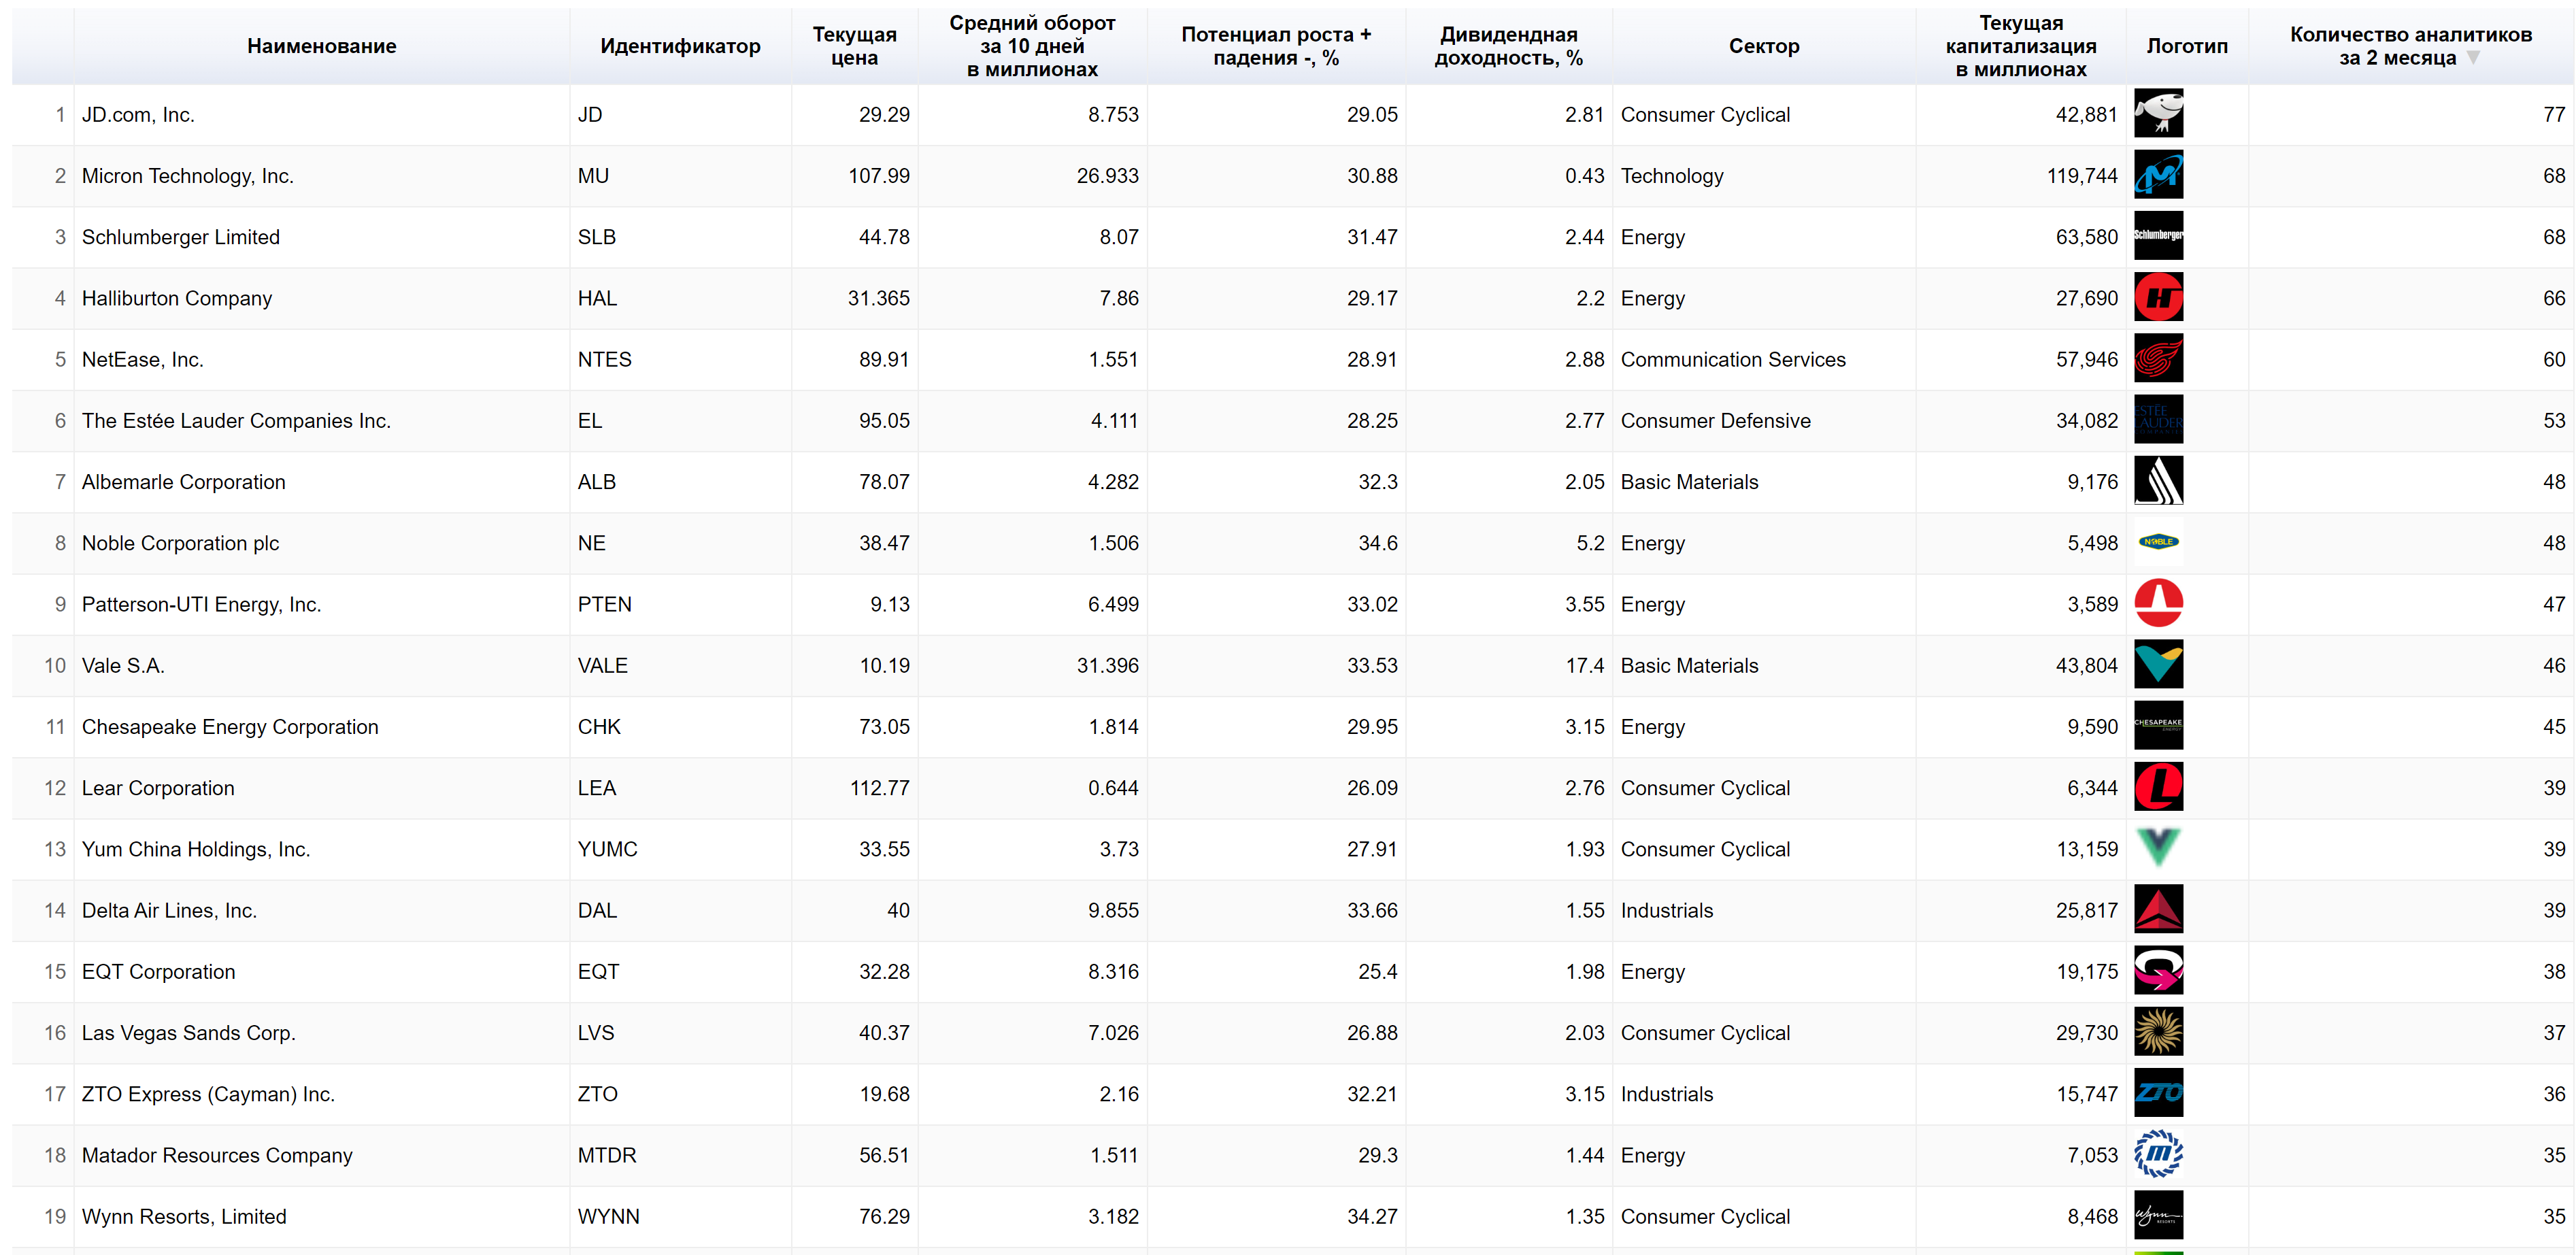Click the JD.com fish logo icon

point(2158,114)
